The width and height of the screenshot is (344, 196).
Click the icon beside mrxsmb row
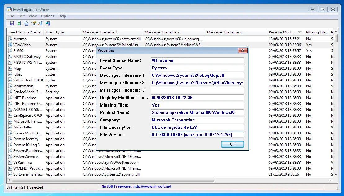point(10,39)
